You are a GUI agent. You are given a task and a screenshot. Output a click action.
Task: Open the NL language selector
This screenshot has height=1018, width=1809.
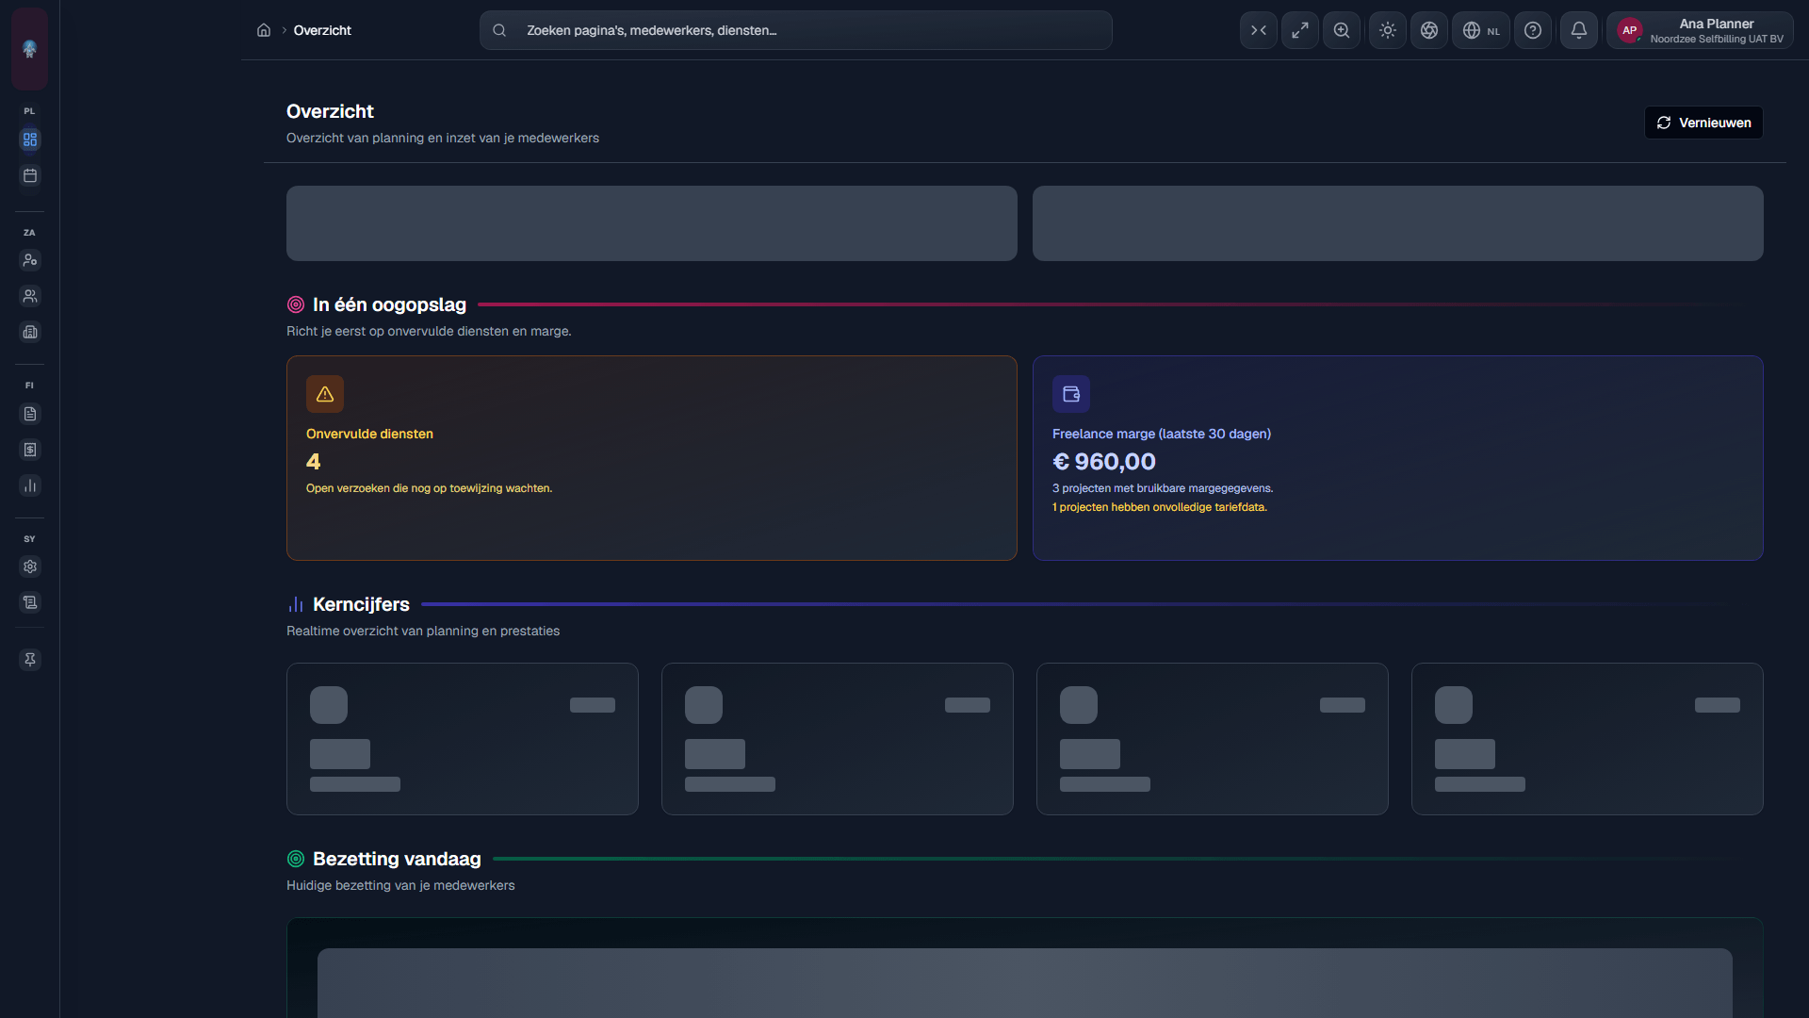1481,30
